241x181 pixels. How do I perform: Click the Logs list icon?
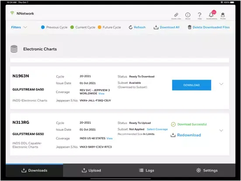pyautogui.click(x=141, y=170)
